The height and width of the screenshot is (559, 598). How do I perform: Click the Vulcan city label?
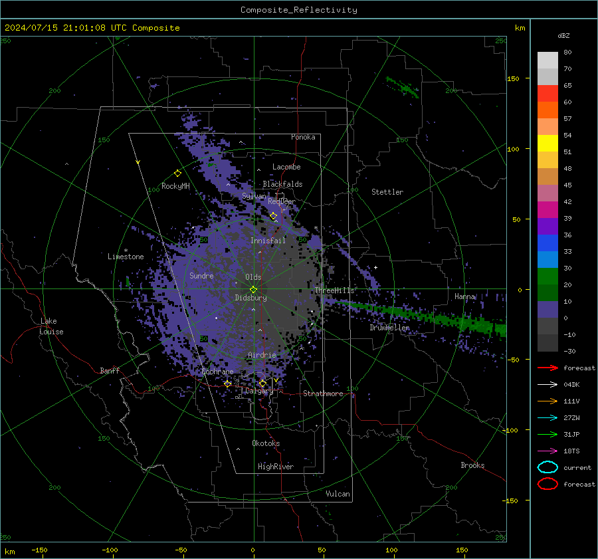pyautogui.click(x=338, y=494)
